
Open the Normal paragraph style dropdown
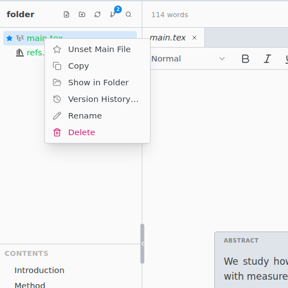click(188, 59)
